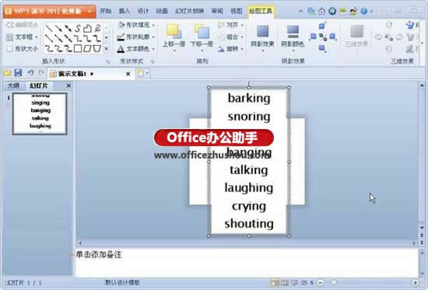Select the rectangle shape in gallery
This screenshot has height=290, width=428.
pos(78,48)
